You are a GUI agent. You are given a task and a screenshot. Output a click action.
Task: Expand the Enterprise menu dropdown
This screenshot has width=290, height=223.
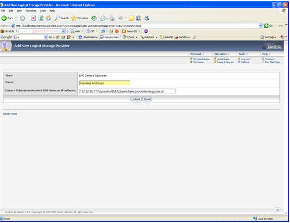[x=222, y=54]
